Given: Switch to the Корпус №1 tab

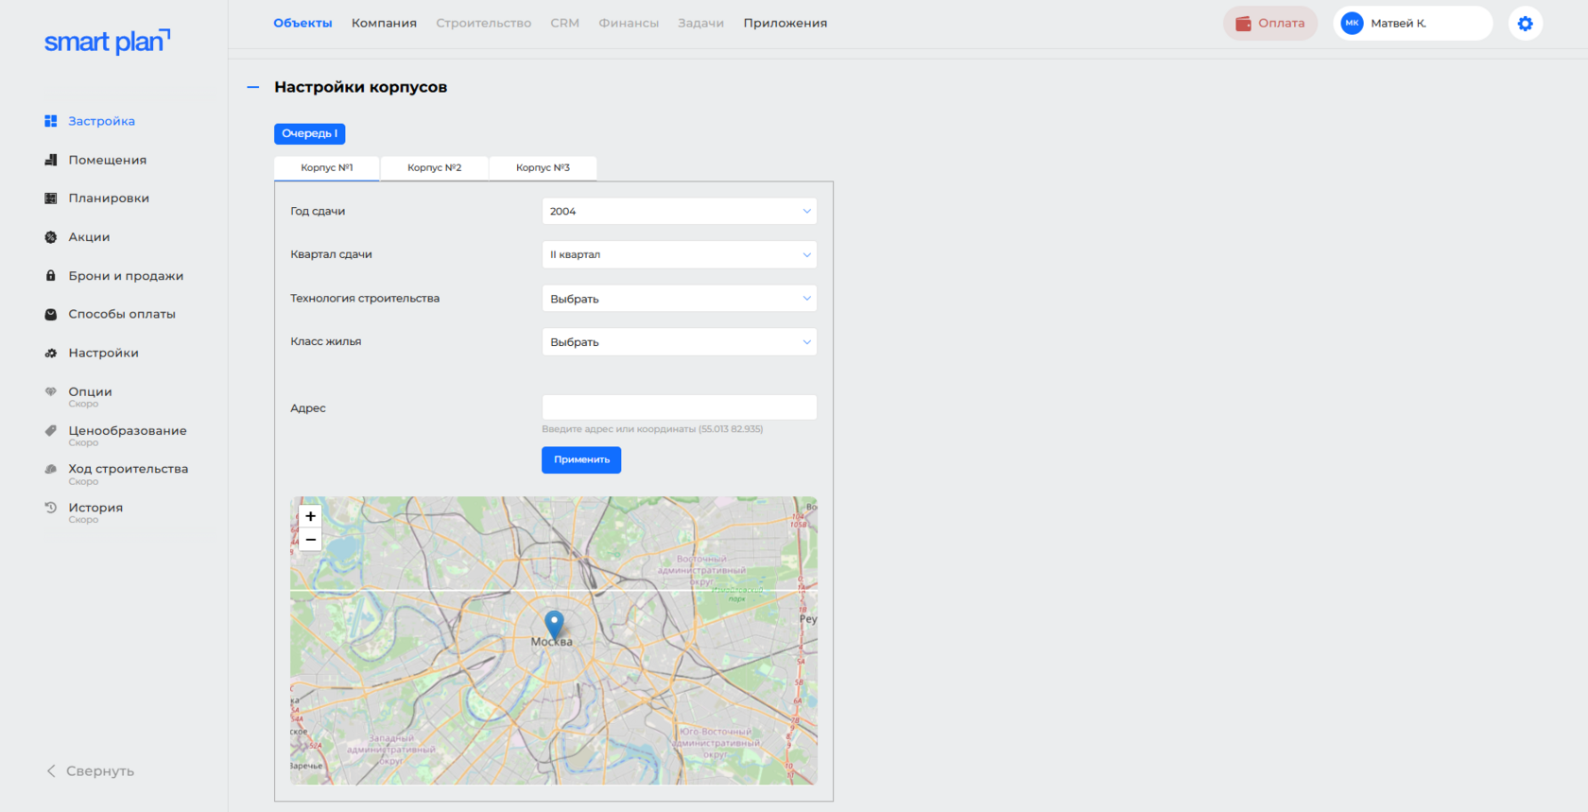Looking at the screenshot, I should pos(327,168).
